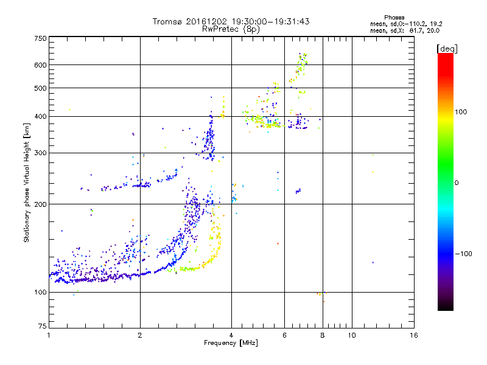The height and width of the screenshot is (365, 487).
Task: Click the colorbar label '100'
Action: click(461, 112)
